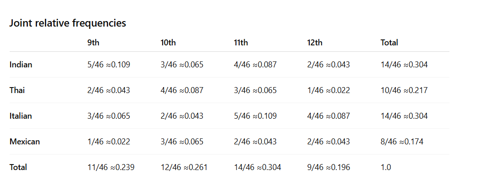Click the 'Joint relative frequencies' heading

pyautogui.click(x=67, y=23)
